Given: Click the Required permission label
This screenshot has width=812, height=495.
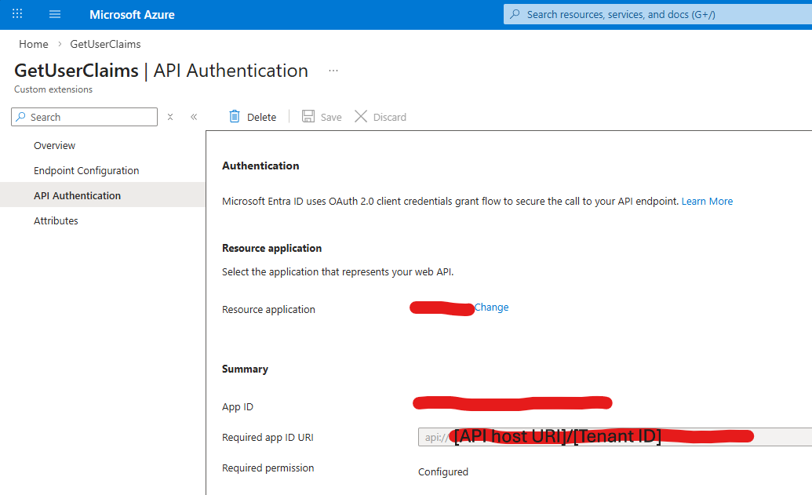Looking at the screenshot, I should coord(268,468).
